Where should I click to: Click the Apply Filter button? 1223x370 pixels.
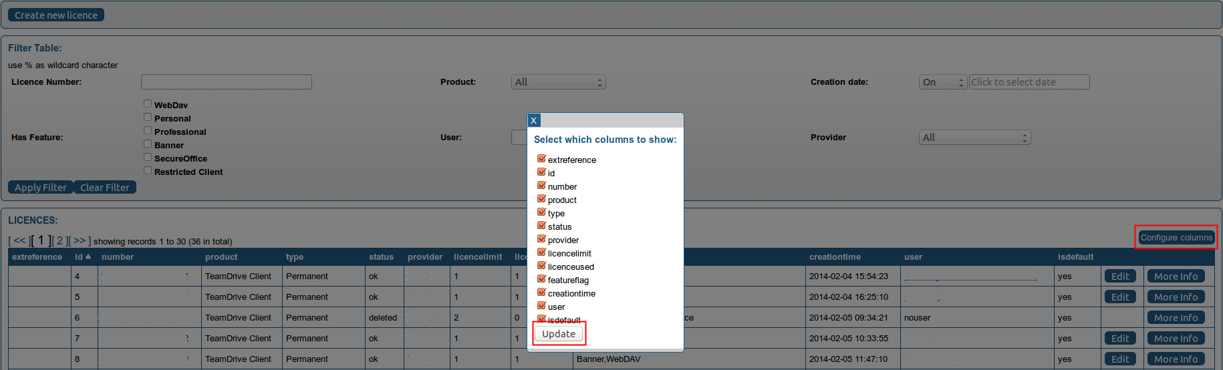pos(40,188)
